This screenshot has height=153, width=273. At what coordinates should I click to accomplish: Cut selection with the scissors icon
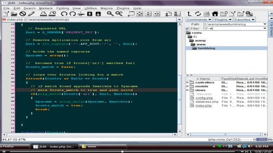click(x=81, y=14)
